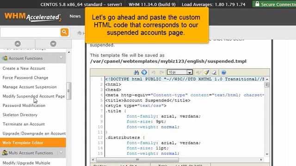Click the orange search button
Screen dimensions: 296x166
click(x=64, y=32)
